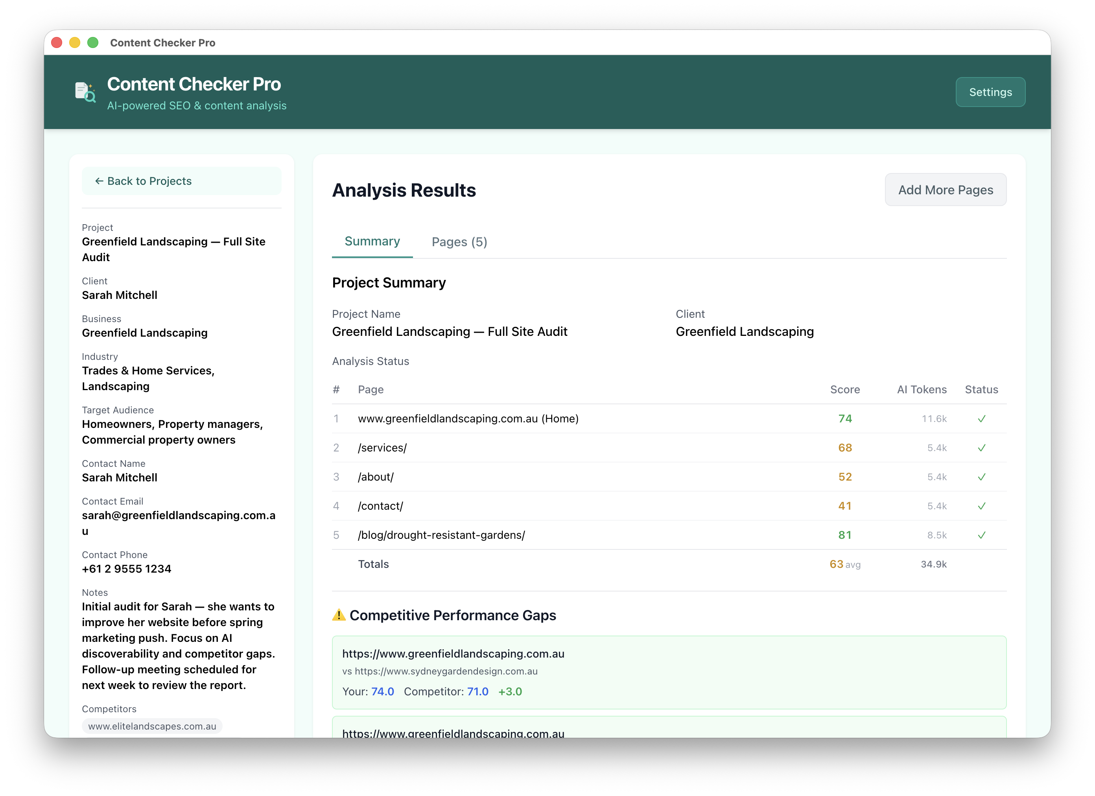Open Settings

tap(990, 92)
